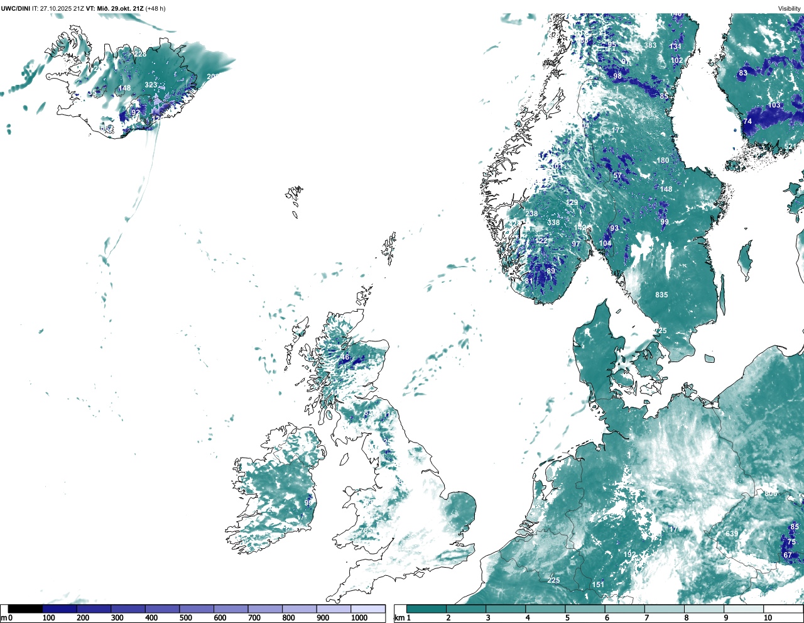The width and height of the screenshot is (804, 623).
Task: Select the darkest teal 1–2 km swatch
Action: 426,609
